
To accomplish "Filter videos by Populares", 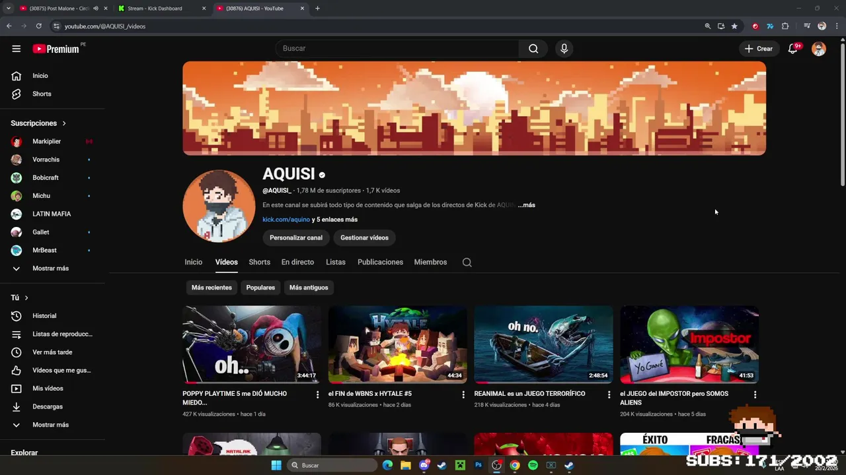I will point(260,288).
